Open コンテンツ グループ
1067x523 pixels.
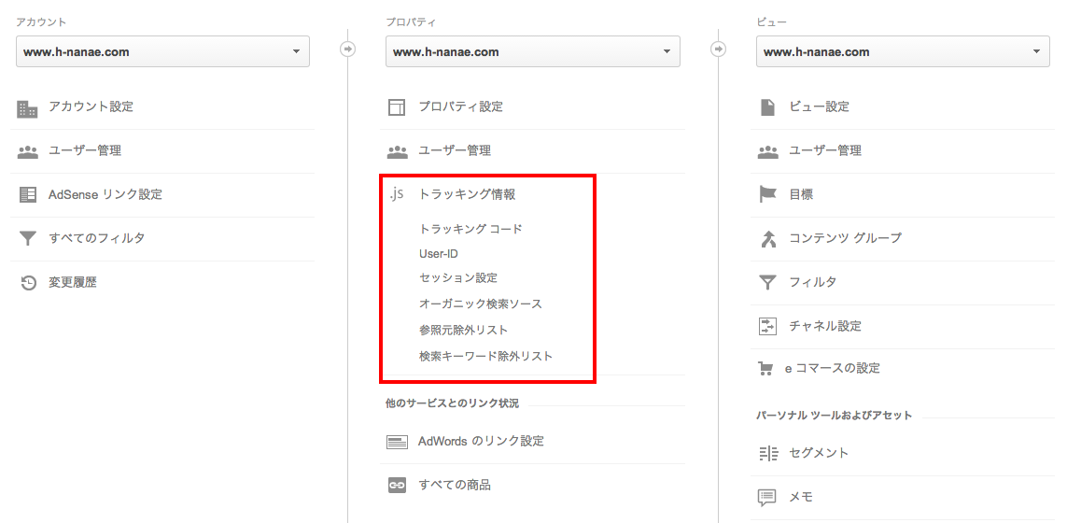pos(845,238)
